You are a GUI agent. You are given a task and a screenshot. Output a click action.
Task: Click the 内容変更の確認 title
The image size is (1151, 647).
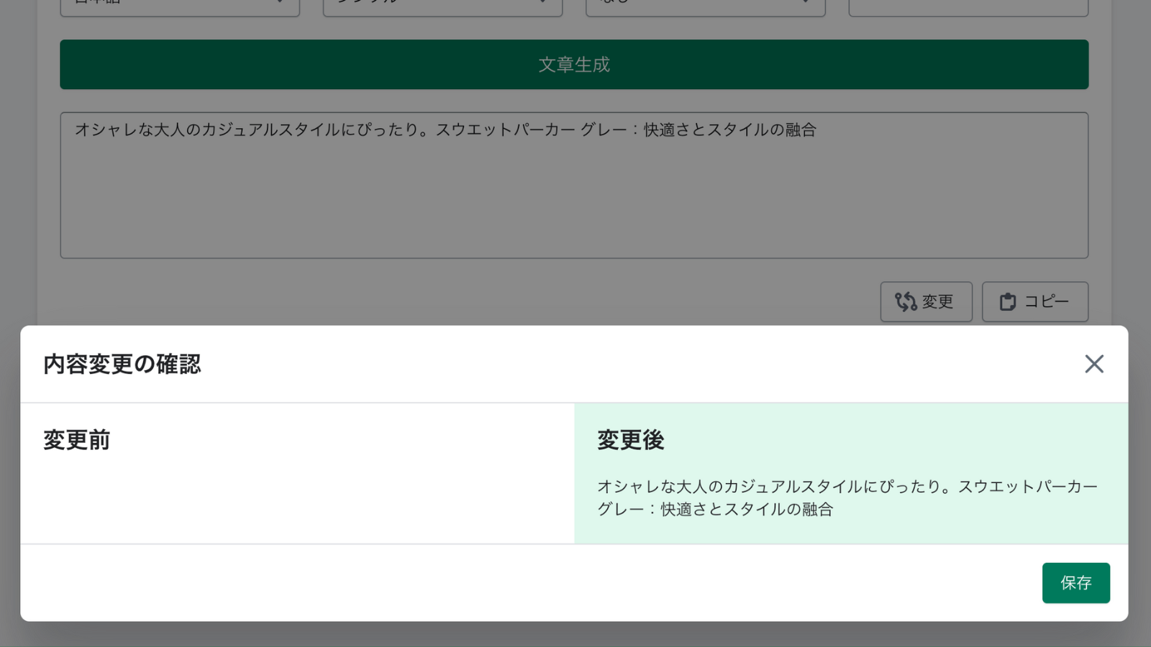(122, 364)
